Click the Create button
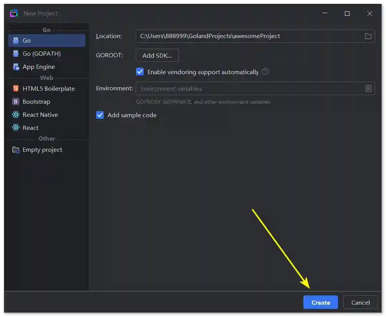 tap(320, 302)
